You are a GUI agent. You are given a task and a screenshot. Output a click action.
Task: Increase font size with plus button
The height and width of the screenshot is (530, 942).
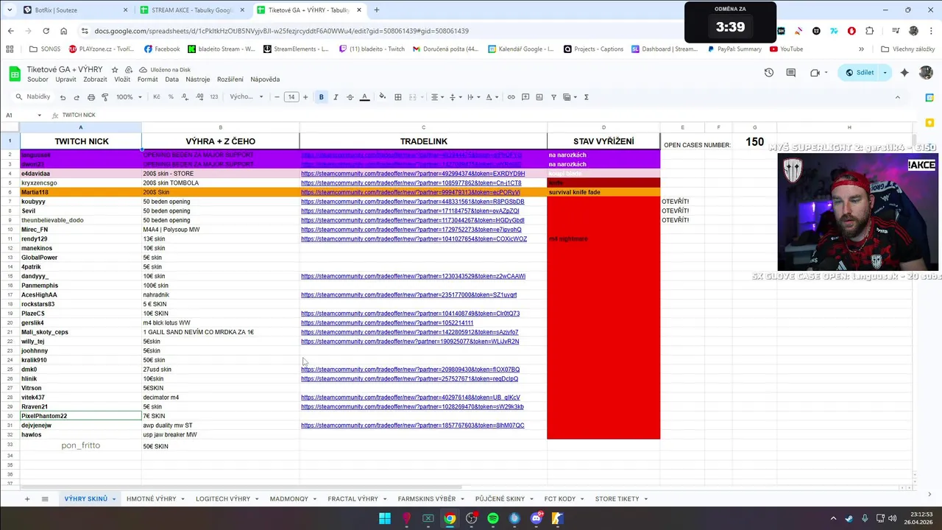coord(306,97)
